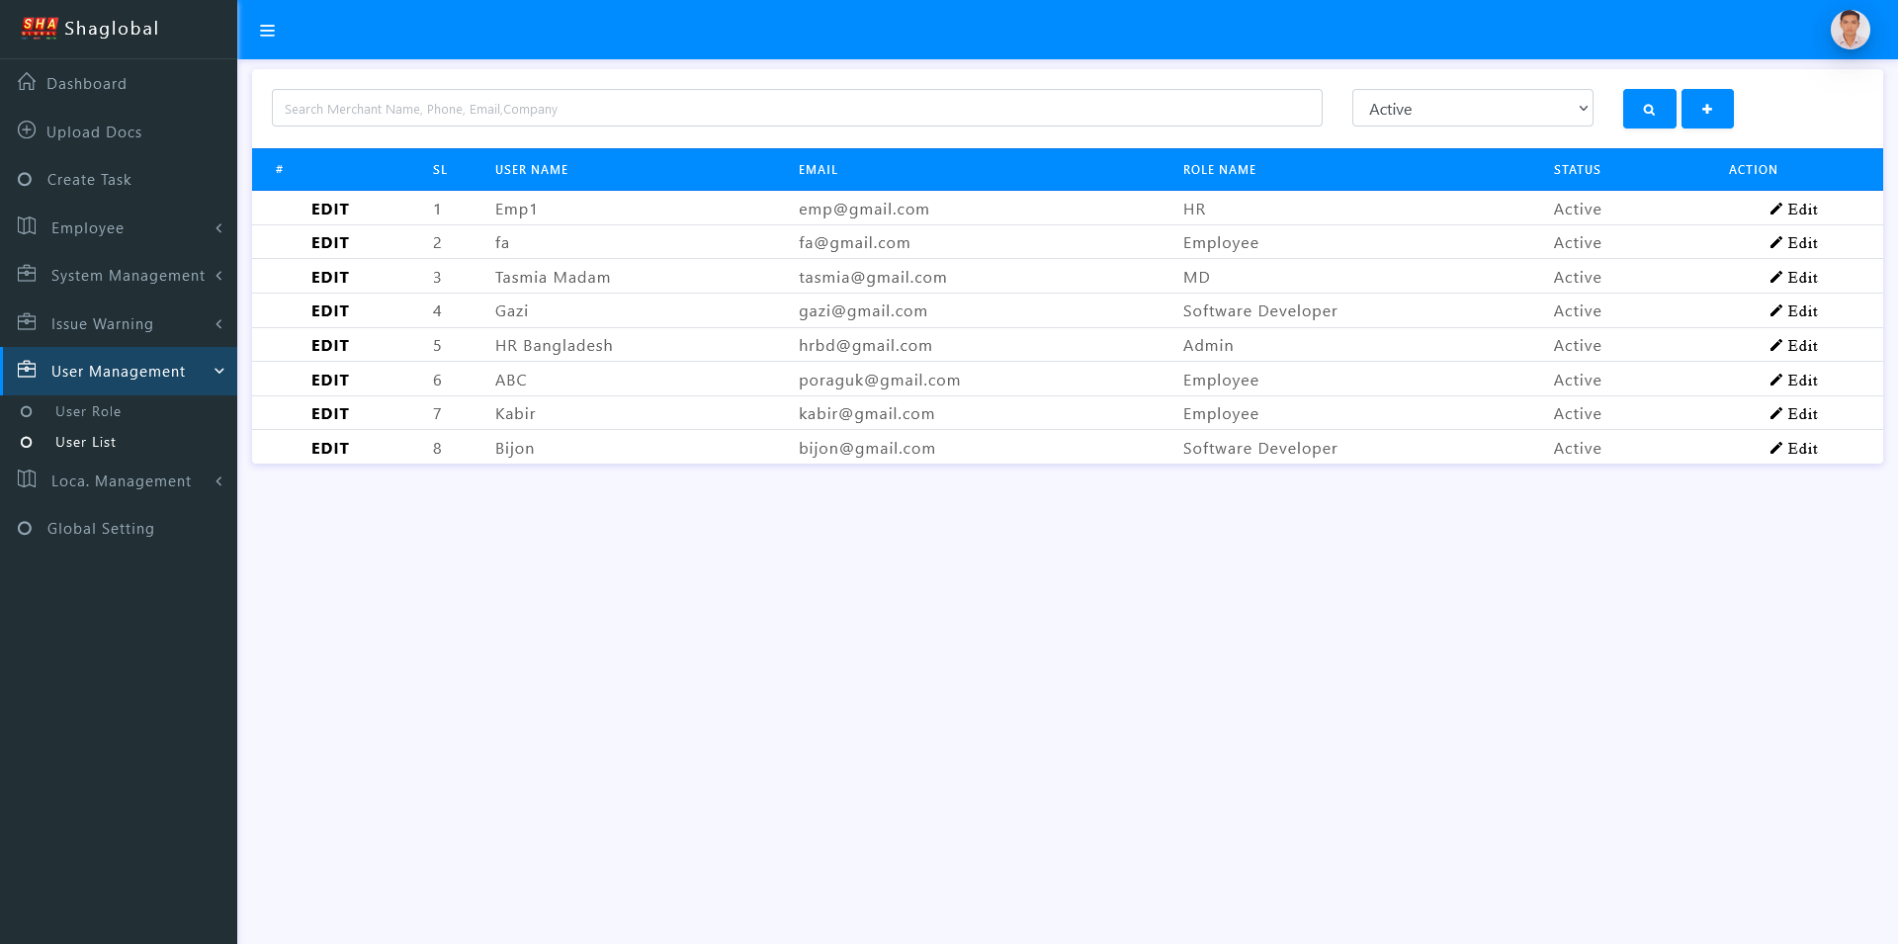
Task: Expand the System Management menu
Action: (119, 276)
